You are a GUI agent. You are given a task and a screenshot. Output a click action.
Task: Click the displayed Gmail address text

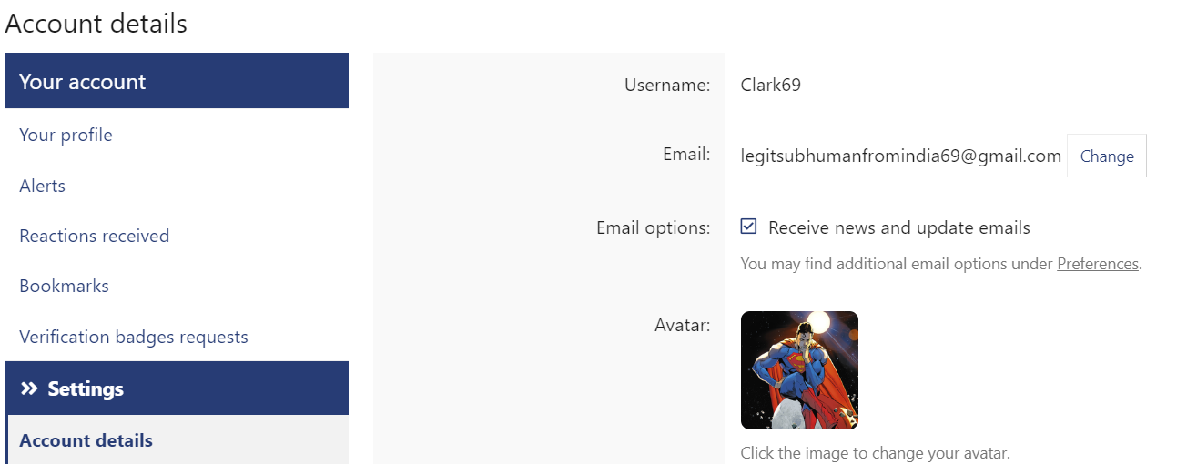coord(901,156)
